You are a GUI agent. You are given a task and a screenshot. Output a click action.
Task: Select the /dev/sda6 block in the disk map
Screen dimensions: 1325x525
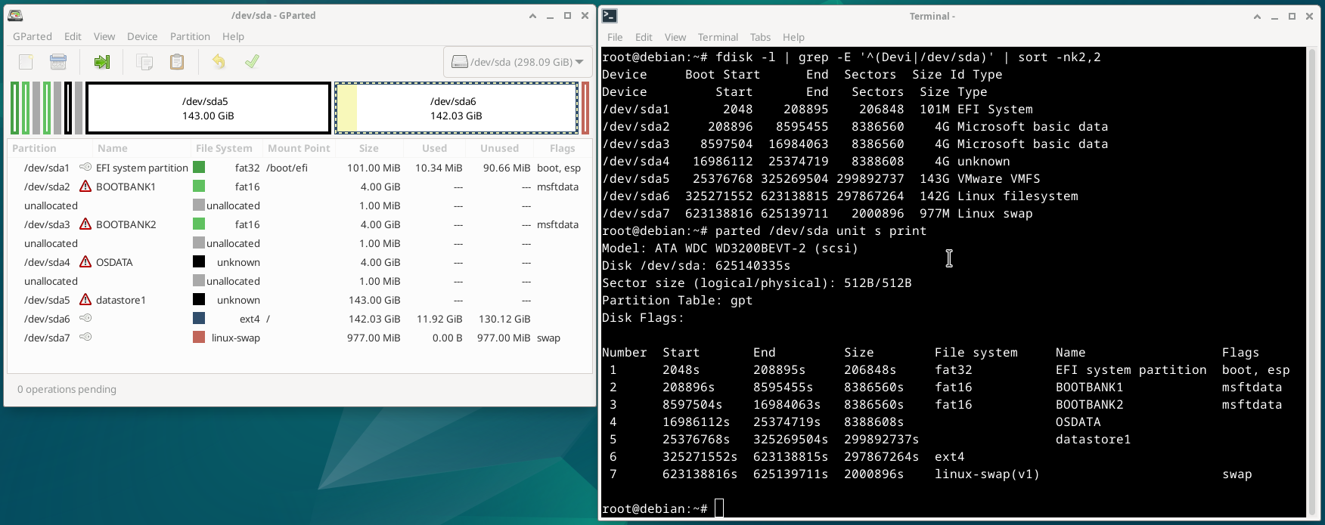[x=456, y=108]
